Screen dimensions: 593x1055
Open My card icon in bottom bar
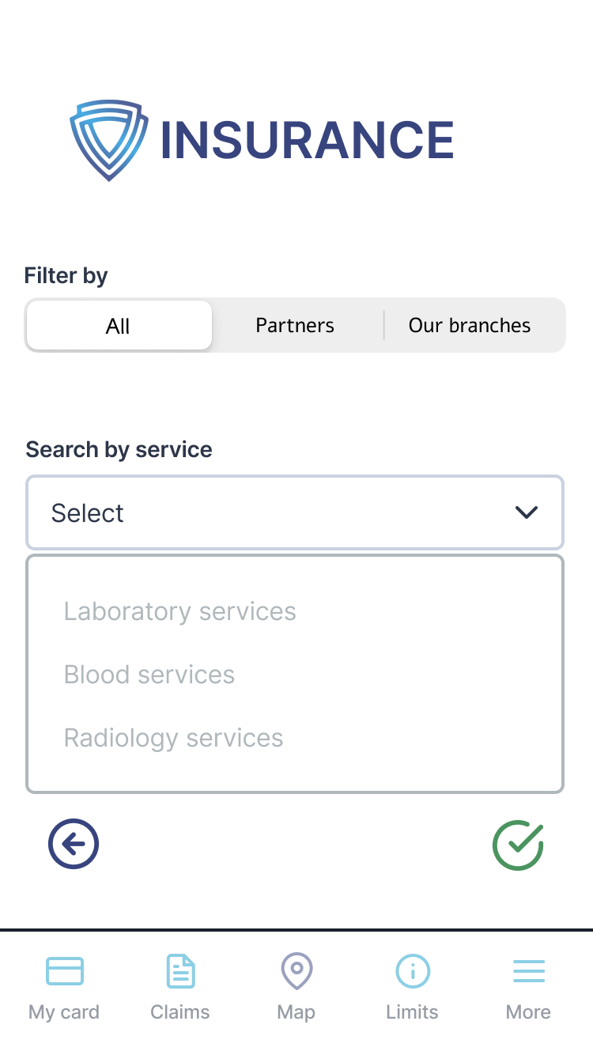coord(64,971)
